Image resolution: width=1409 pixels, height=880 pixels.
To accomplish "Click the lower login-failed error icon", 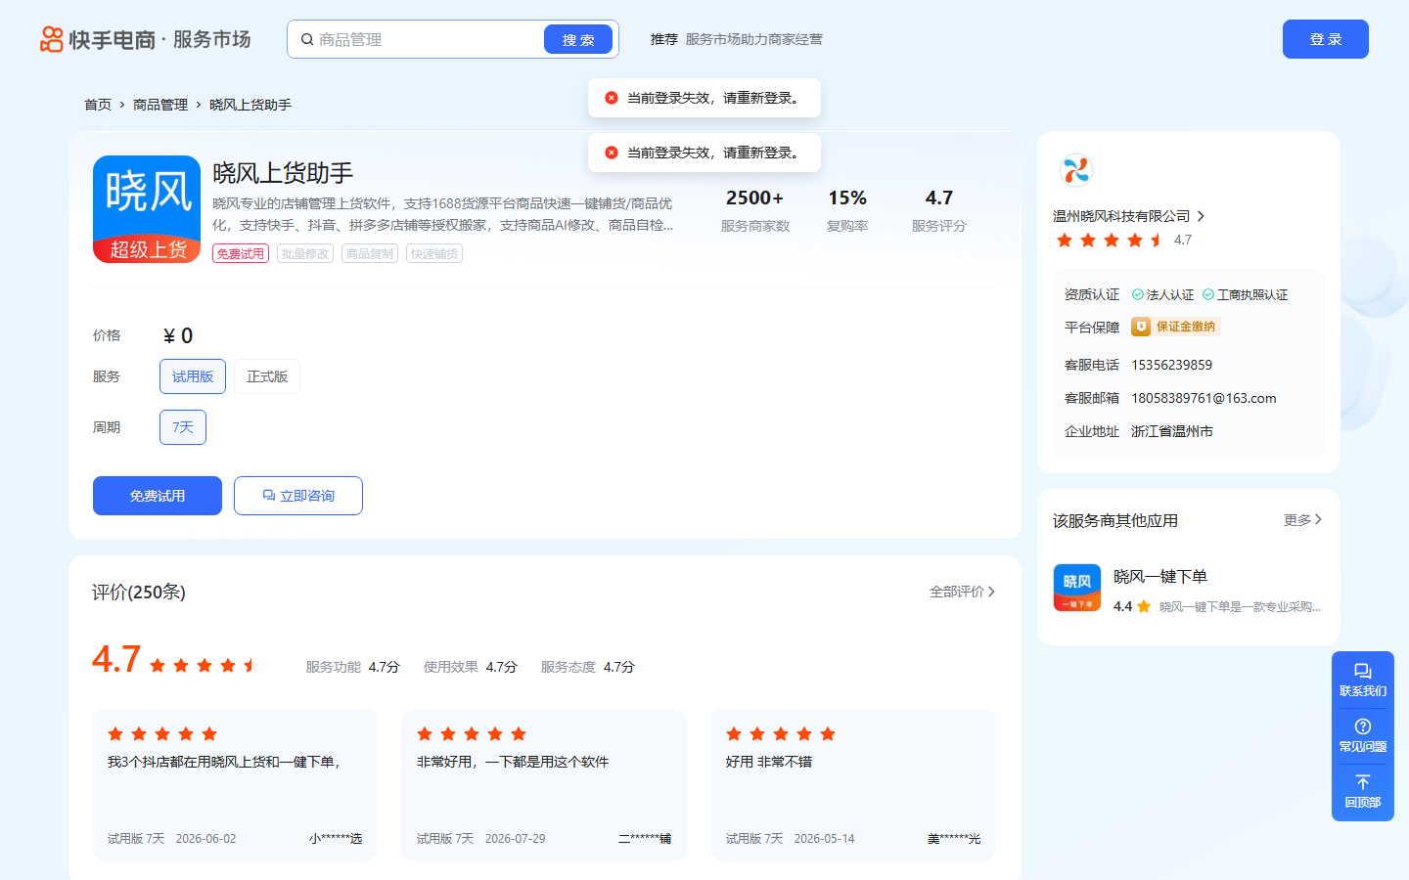I will click(x=612, y=153).
